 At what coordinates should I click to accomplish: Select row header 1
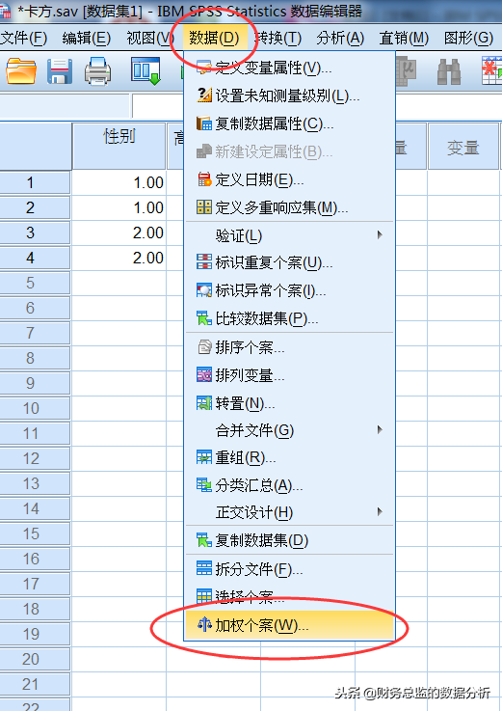[36, 182]
